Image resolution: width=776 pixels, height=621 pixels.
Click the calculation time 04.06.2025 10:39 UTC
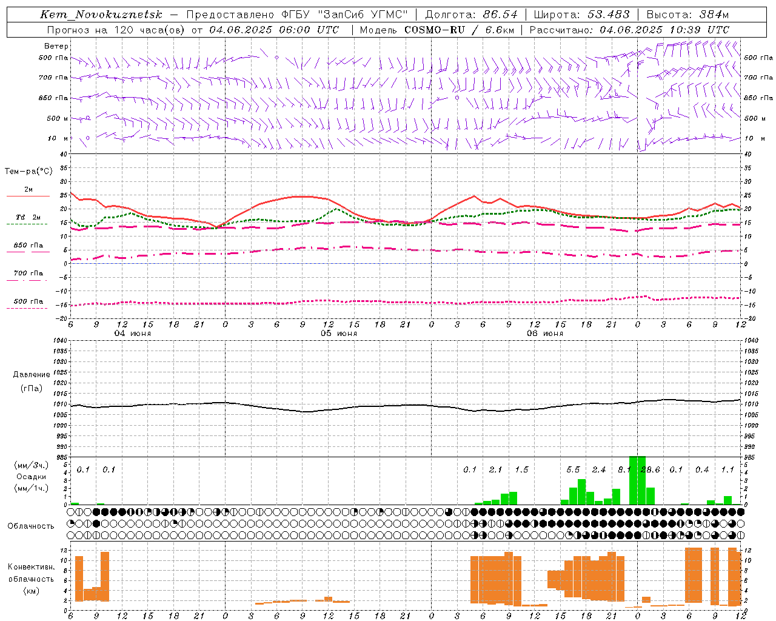[x=664, y=30]
